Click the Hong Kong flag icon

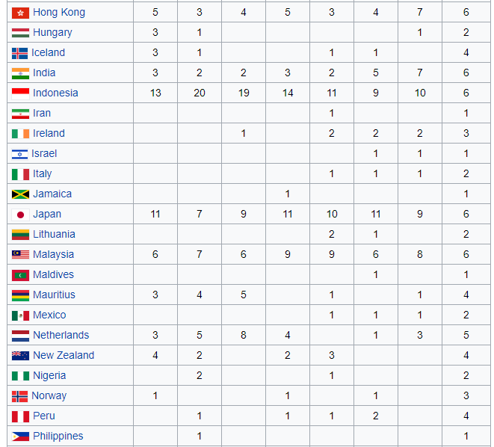[20, 13]
